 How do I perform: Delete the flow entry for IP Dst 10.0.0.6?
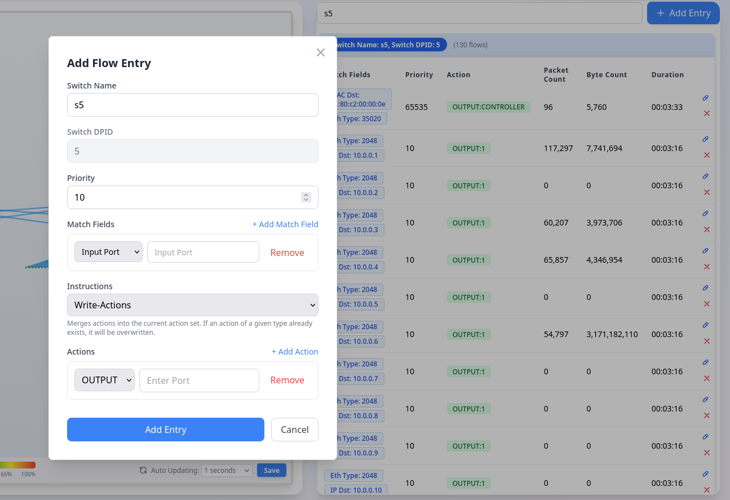pyautogui.click(x=706, y=341)
